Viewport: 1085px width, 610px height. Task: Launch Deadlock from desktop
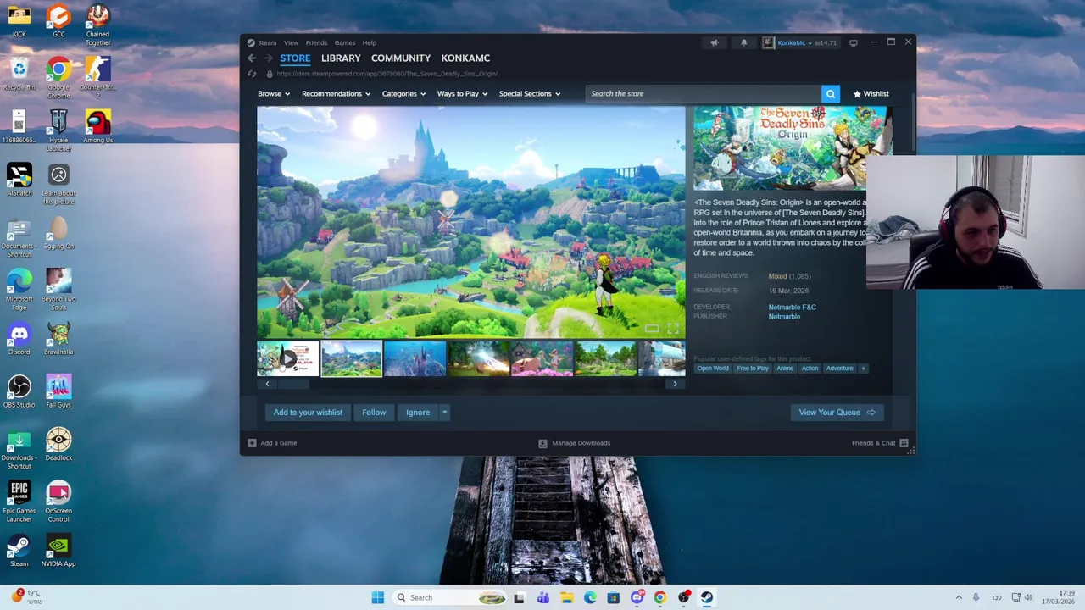(58, 444)
